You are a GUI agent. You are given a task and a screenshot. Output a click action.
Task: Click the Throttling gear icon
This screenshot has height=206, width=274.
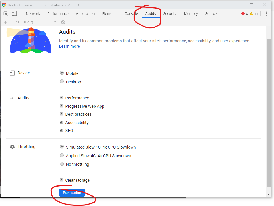[x=12, y=147]
